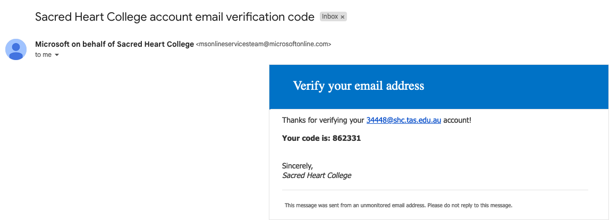Click the "Sincerely," closing text
The height and width of the screenshot is (220, 610).
tap(298, 166)
